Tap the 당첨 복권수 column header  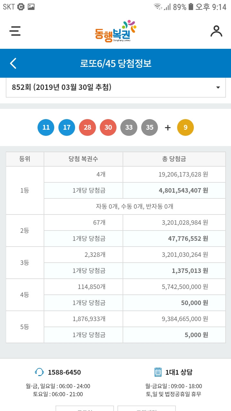point(83,159)
